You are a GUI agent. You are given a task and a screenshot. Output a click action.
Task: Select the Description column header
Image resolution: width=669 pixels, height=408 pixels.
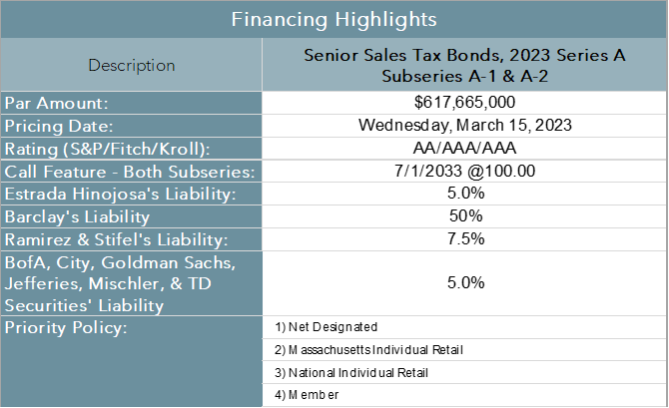[131, 66]
